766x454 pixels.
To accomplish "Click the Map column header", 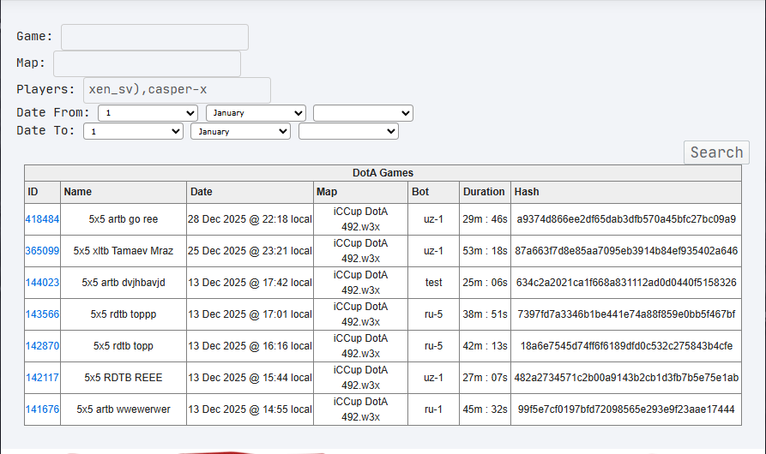I will [x=360, y=192].
